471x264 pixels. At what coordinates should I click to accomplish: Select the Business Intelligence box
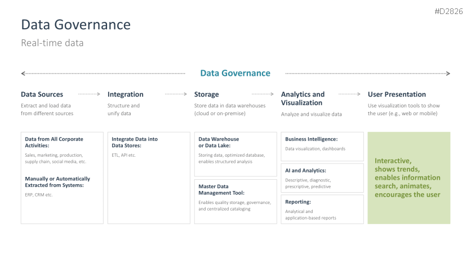click(x=322, y=146)
